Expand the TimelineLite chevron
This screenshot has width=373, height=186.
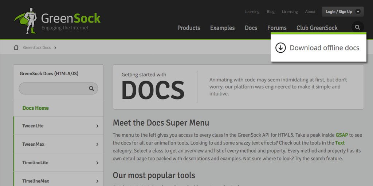point(97,163)
